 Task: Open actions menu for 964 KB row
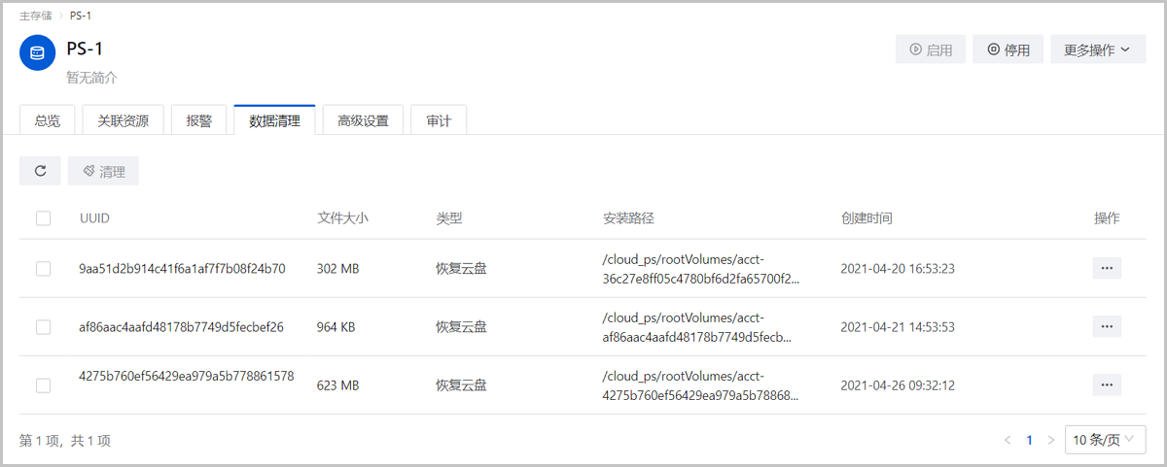[1106, 327]
